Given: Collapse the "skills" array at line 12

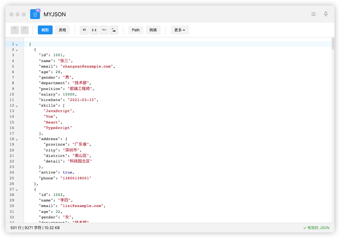Looking at the screenshot, I should coord(17,106).
